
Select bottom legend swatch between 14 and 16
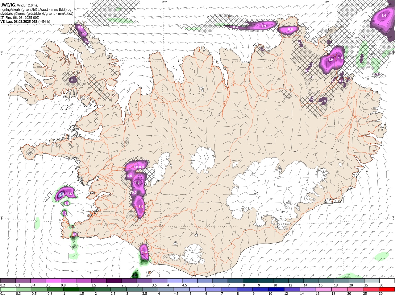click(309, 289)
